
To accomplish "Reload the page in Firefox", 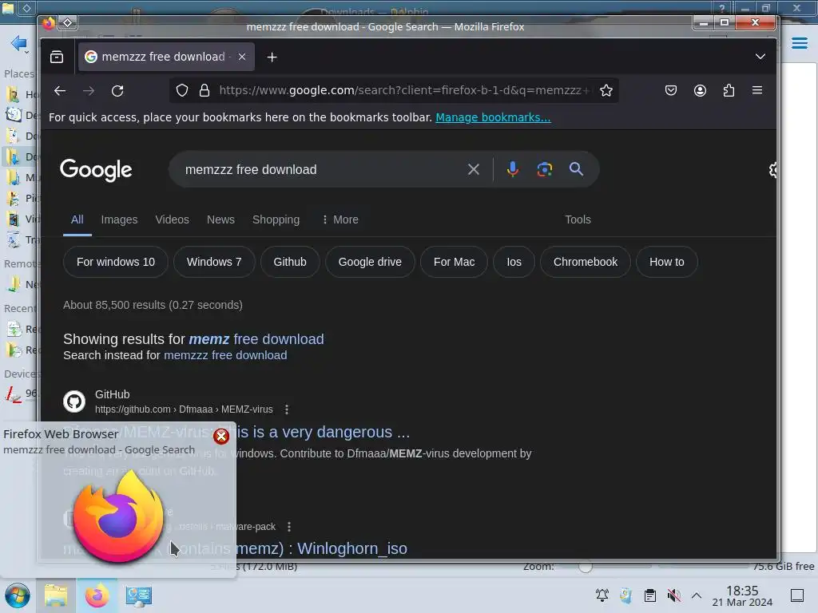I will coord(117,91).
